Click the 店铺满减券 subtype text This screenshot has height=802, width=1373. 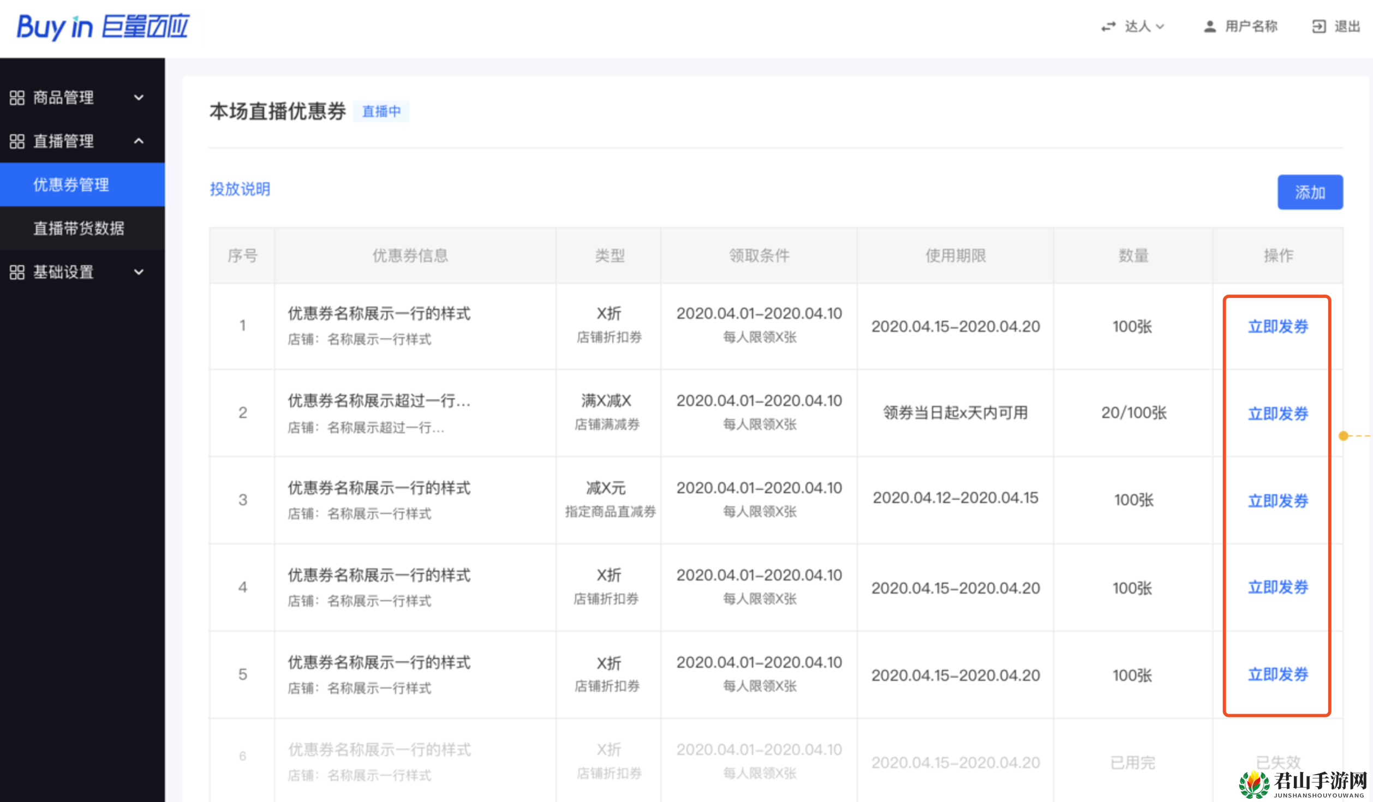(607, 424)
